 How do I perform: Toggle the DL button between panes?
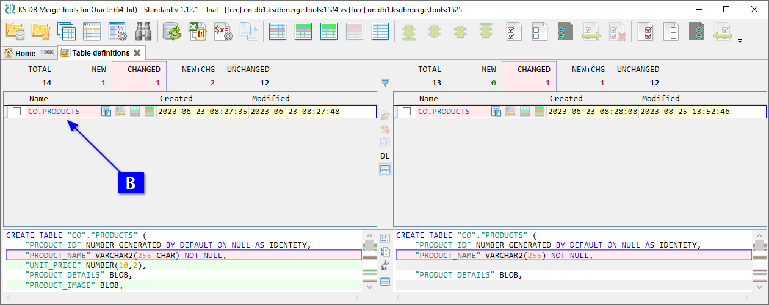[x=385, y=156]
